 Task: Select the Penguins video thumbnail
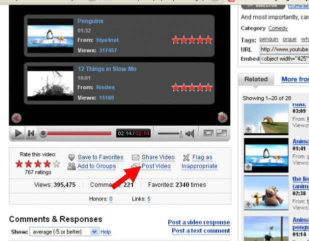pyautogui.click(x=49, y=35)
